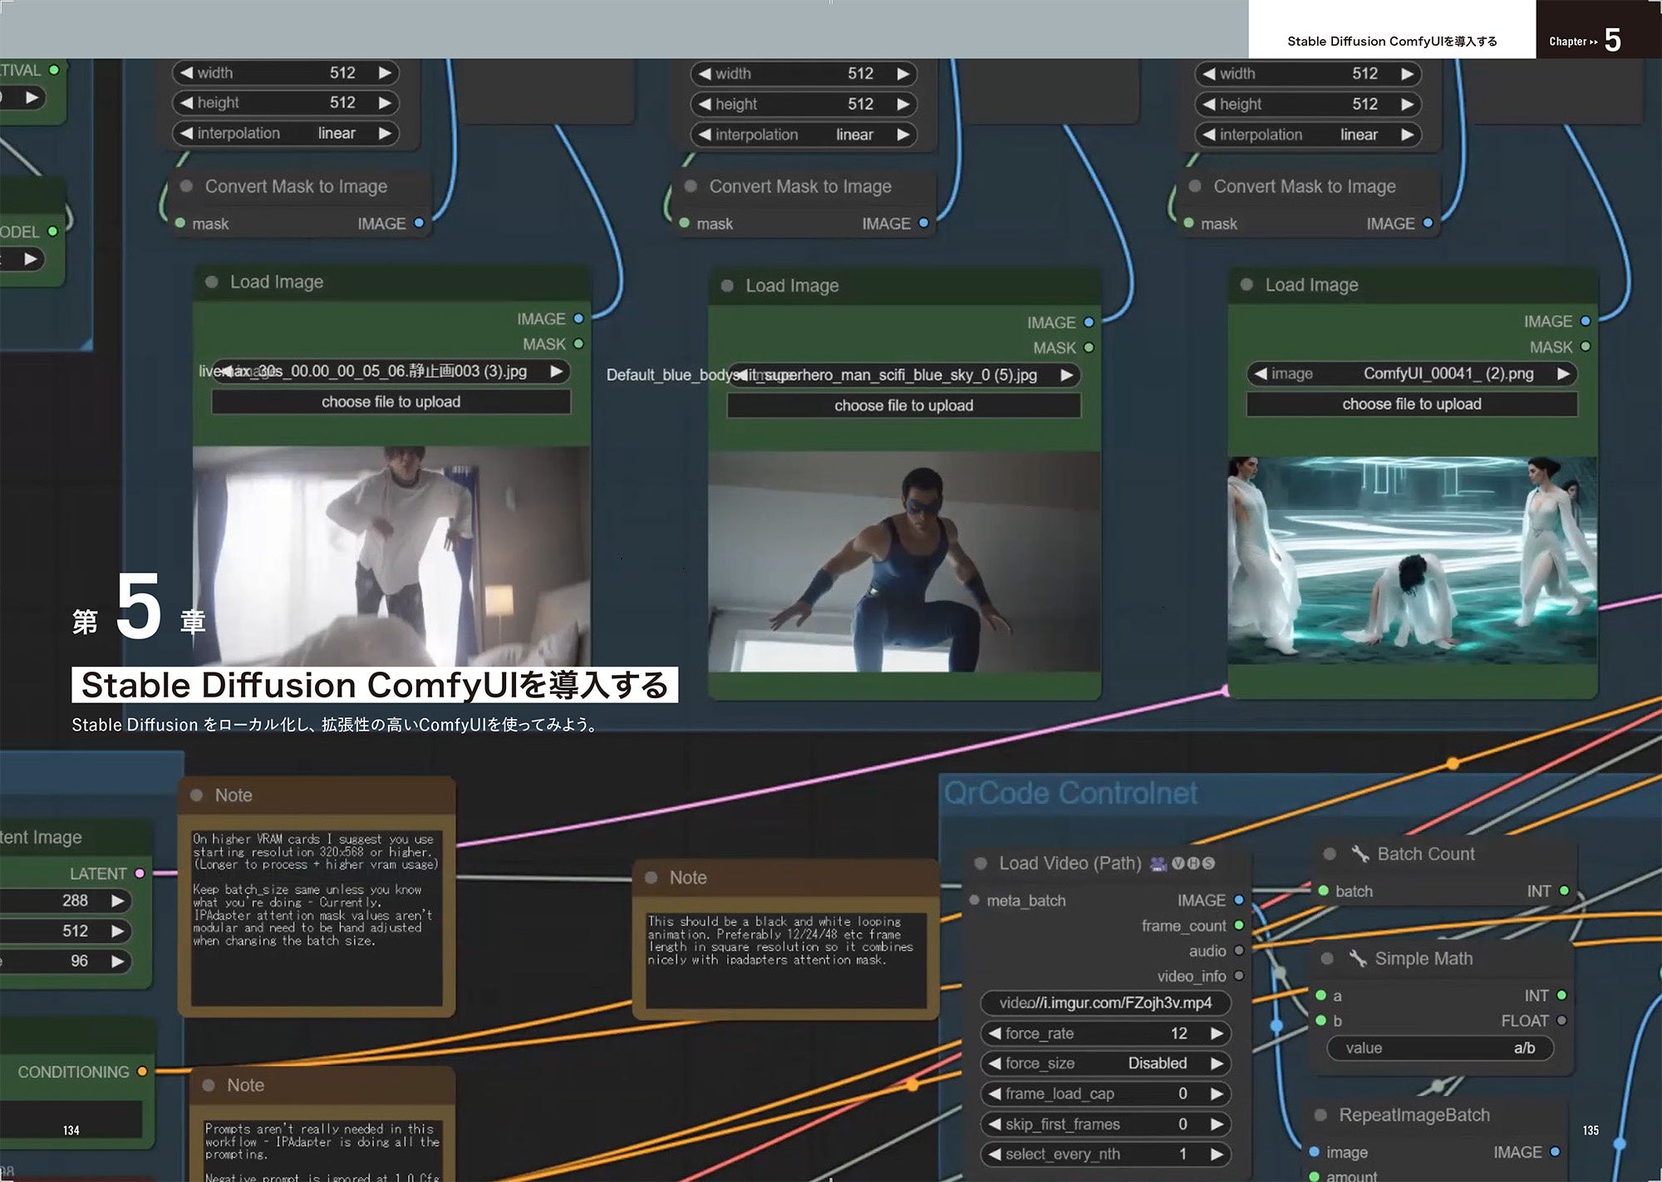Click the Simple Math wrench icon
The width and height of the screenshot is (1662, 1182).
[x=1358, y=958]
